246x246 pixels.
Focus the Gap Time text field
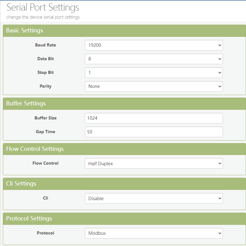click(154, 132)
